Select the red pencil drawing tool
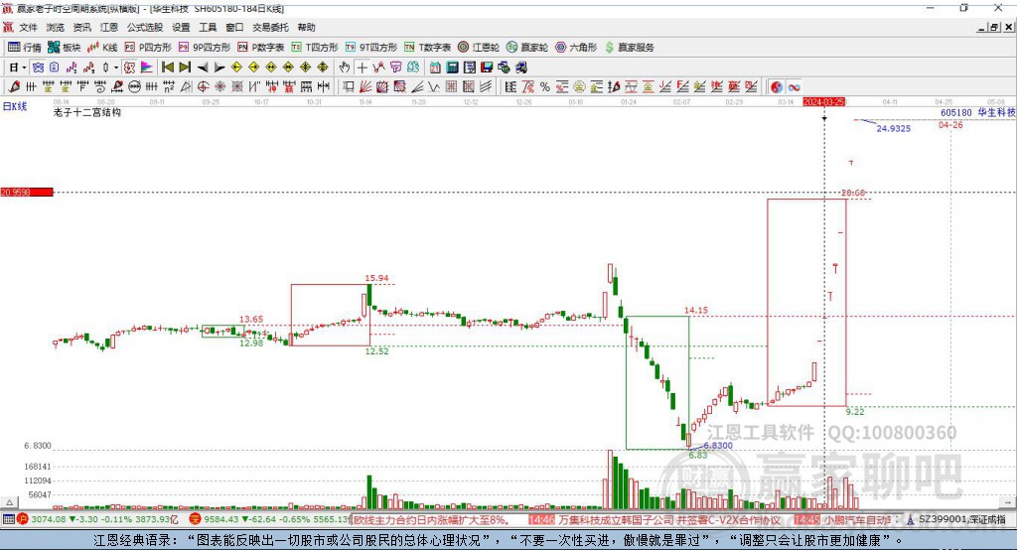The width and height of the screenshot is (1017, 550). tap(14, 87)
